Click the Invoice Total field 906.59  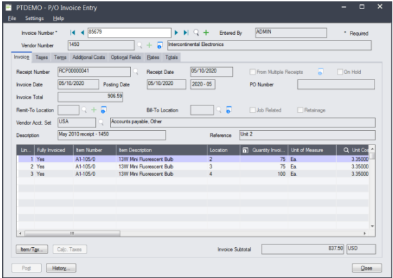click(90, 97)
